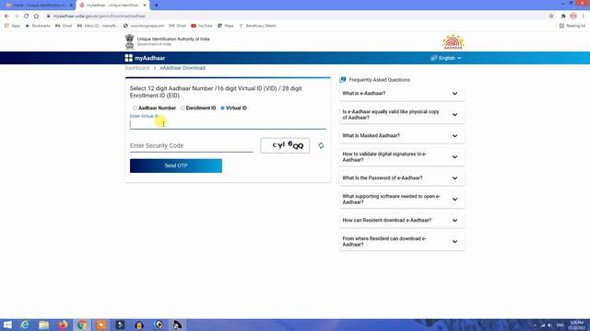Open a new browser tab with plus
The height and width of the screenshot is (331, 590).
coord(156,6)
